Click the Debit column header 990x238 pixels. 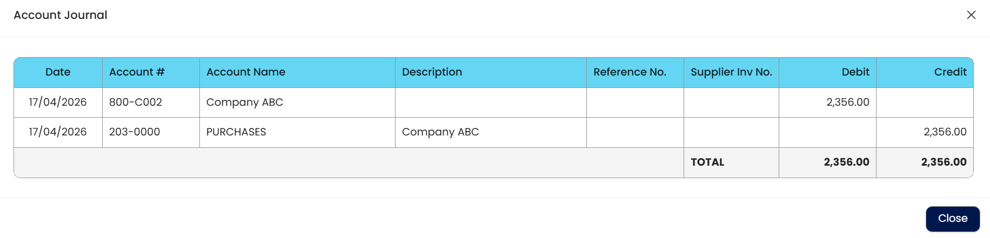click(x=855, y=72)
